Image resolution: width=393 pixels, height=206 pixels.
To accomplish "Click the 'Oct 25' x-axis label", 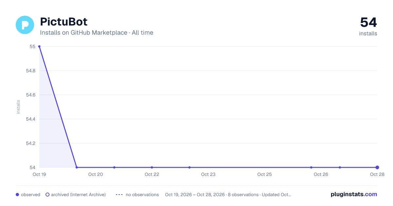I will tap(265, 174).
